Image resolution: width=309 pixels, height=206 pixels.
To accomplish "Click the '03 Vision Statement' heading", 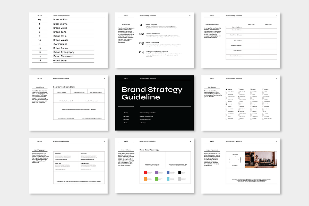I will coord(149,43).
